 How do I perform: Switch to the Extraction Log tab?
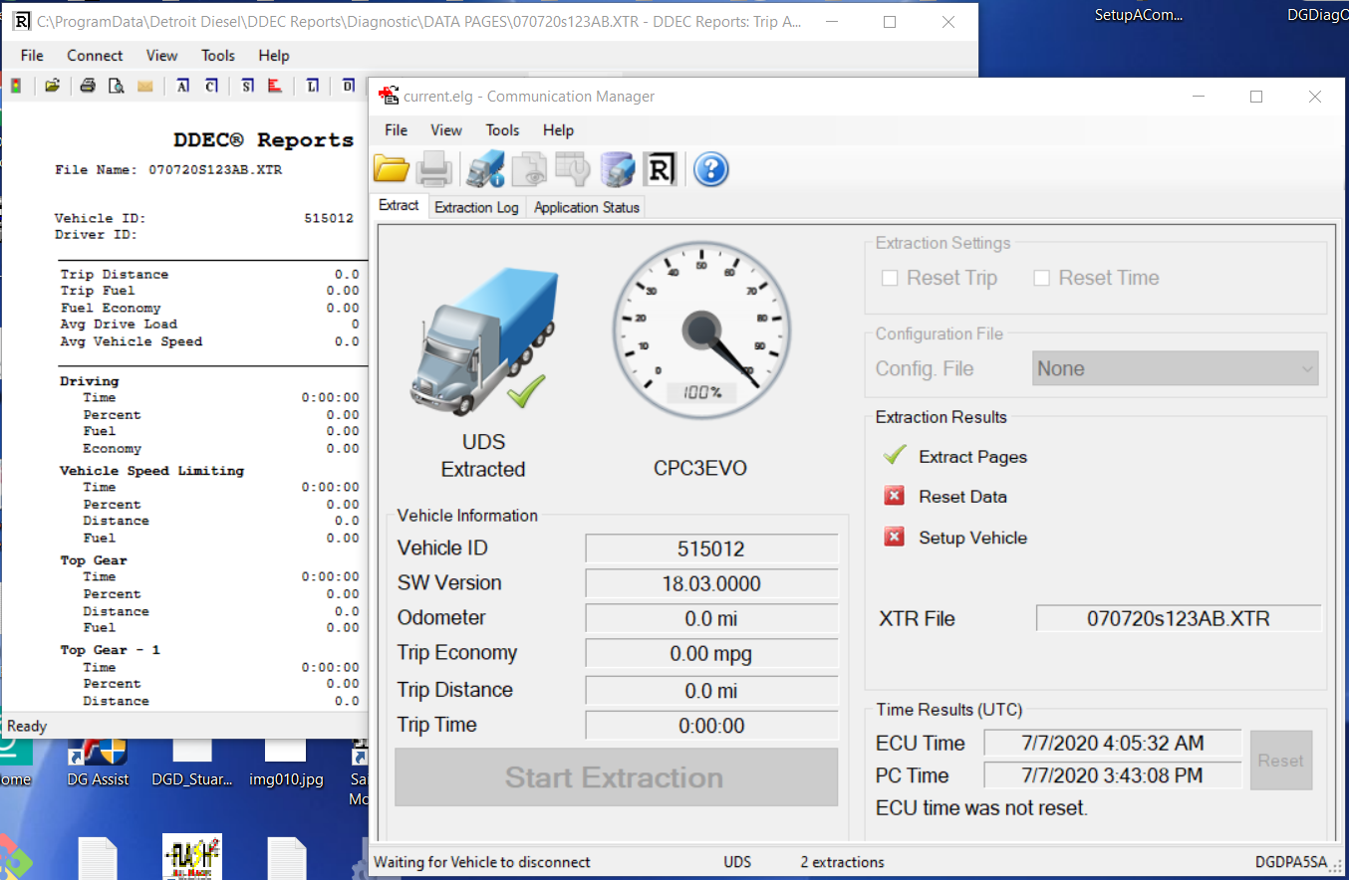476,207
